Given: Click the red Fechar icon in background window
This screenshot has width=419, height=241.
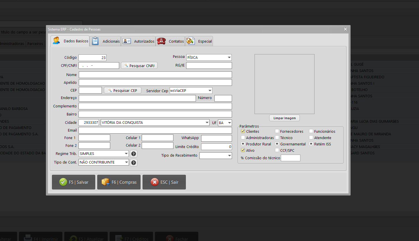Looking at the screenshot, I should point(170,238).
